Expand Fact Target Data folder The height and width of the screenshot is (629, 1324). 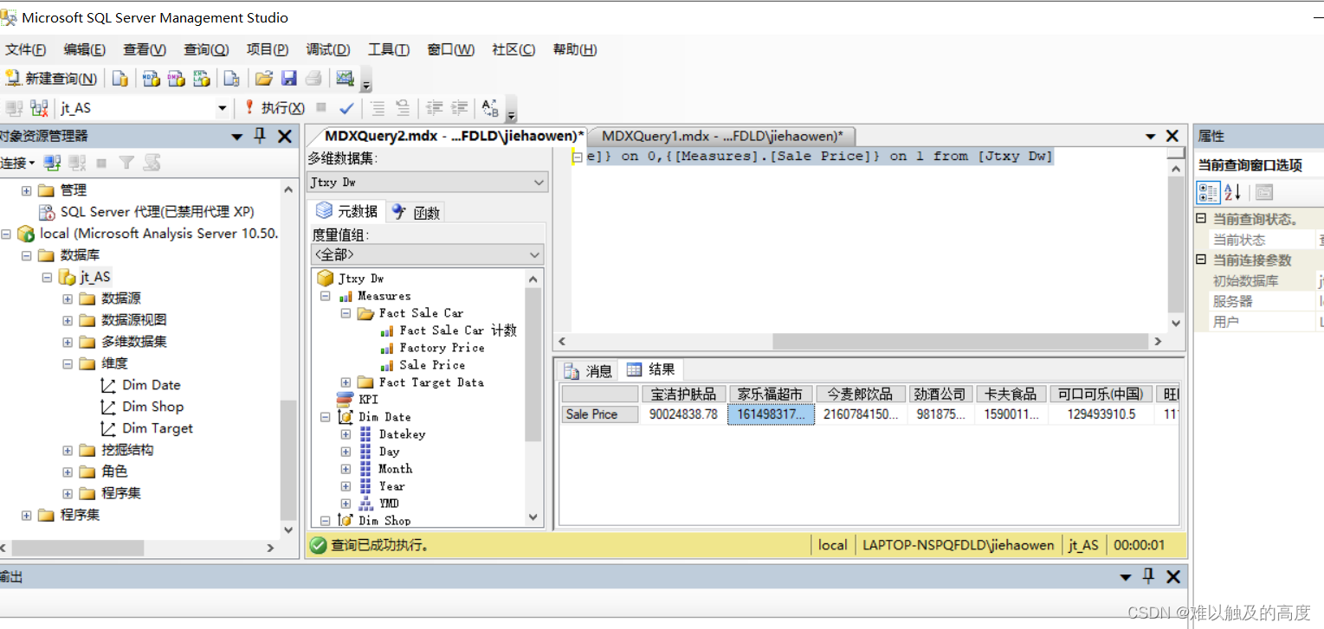click(x=346, y=382)
